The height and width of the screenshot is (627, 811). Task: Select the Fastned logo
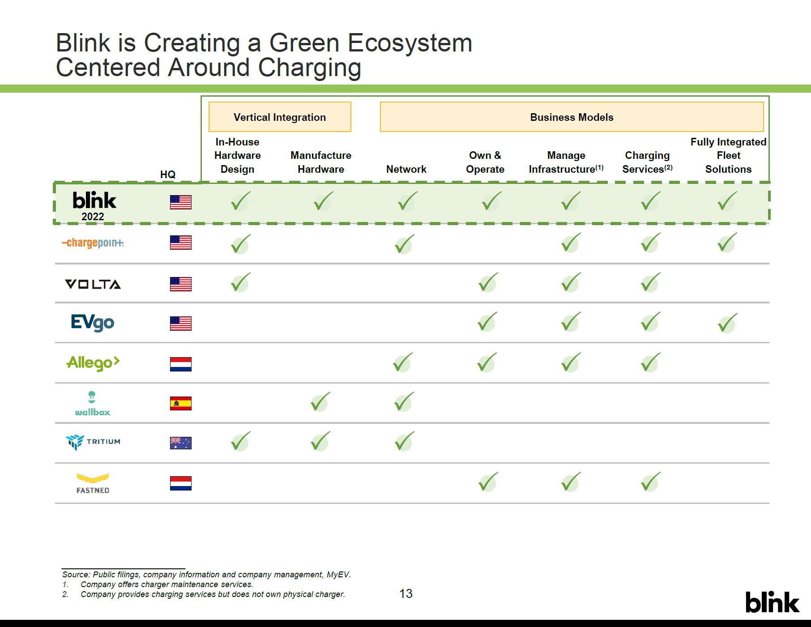93,483
